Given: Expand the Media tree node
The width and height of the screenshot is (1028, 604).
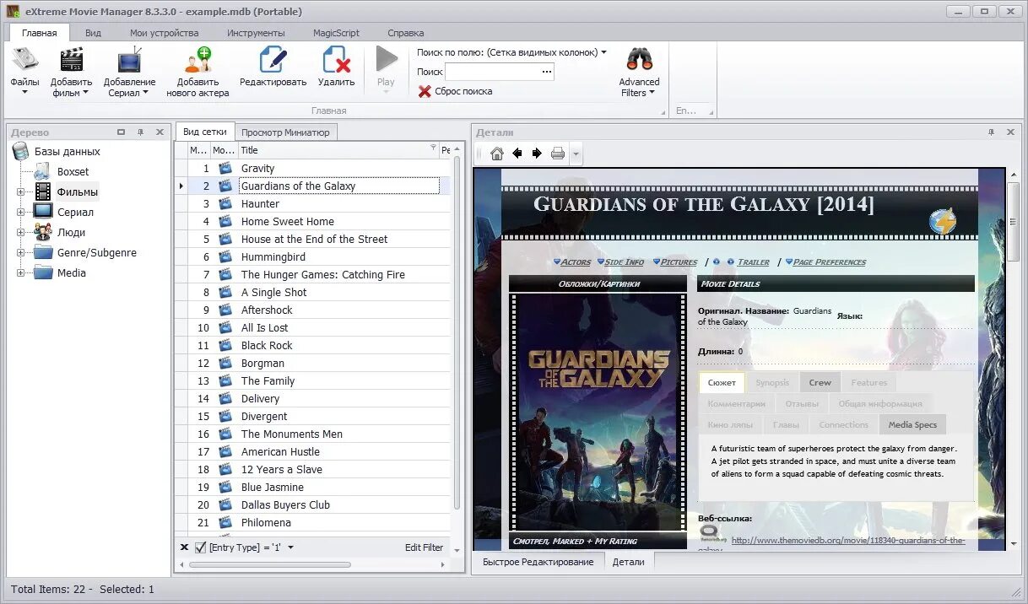Looking at the screenshot, I should click(20, 273).
